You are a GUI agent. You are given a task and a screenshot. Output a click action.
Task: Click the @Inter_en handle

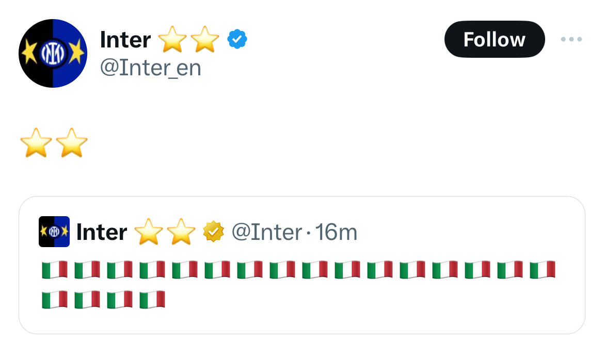click(x=151, y=68)
